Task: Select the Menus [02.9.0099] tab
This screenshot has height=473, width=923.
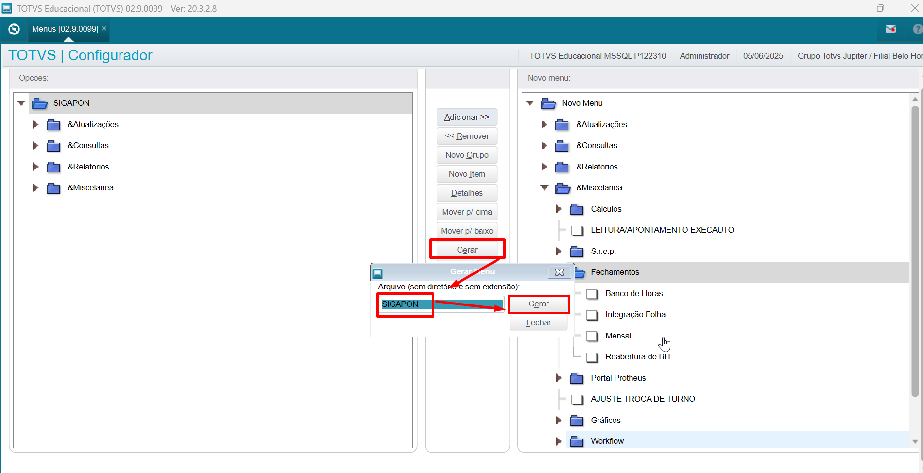Action: (65, 29)
